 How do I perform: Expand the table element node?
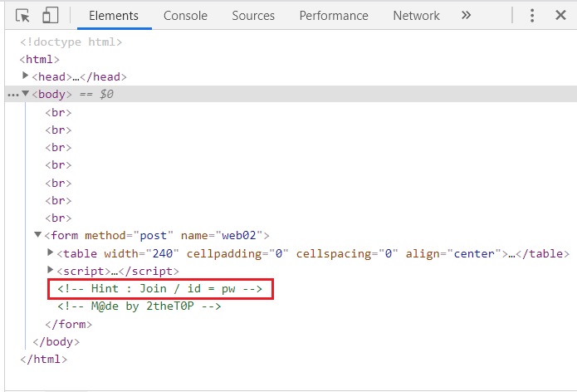pos(51,252)
